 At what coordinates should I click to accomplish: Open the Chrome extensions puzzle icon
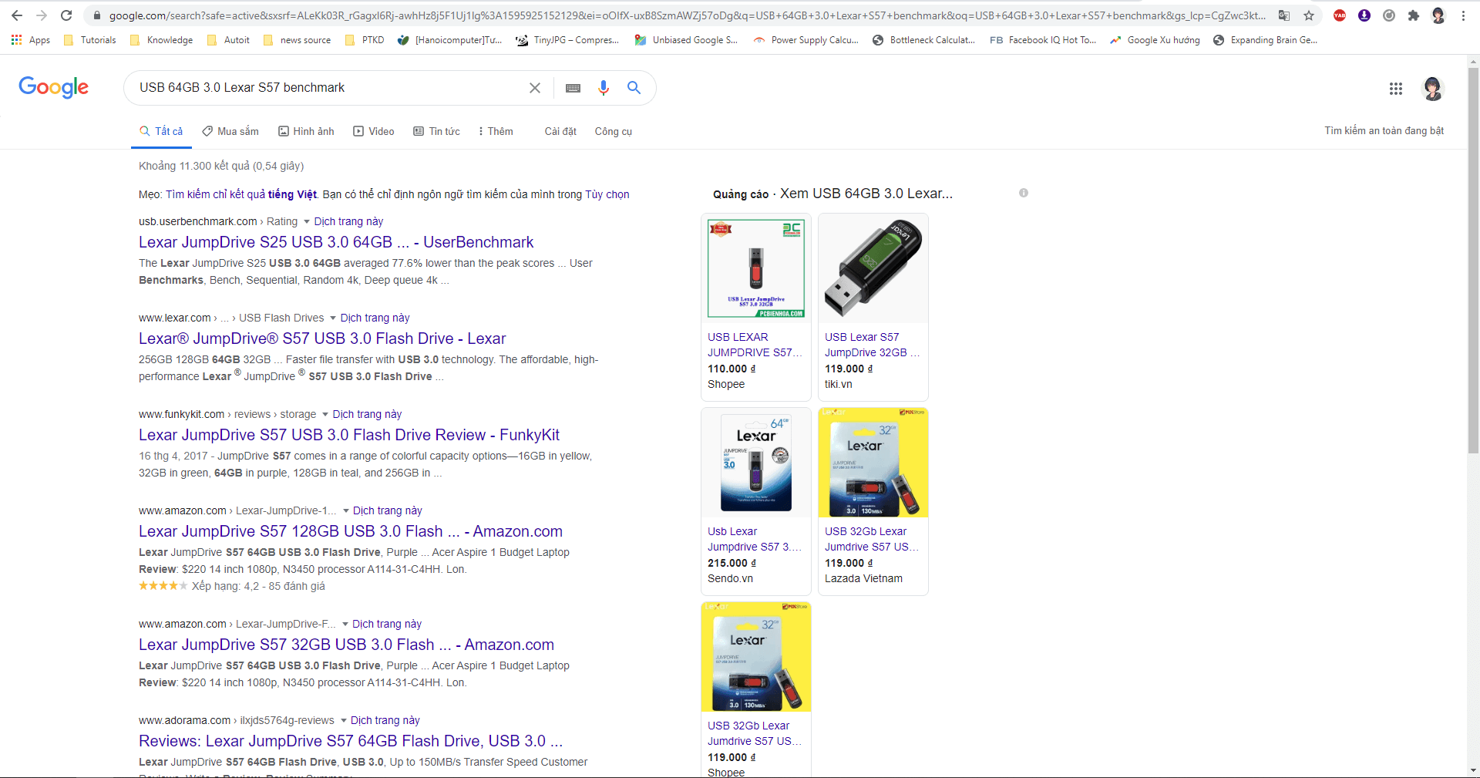click(x=1413, y=15)
